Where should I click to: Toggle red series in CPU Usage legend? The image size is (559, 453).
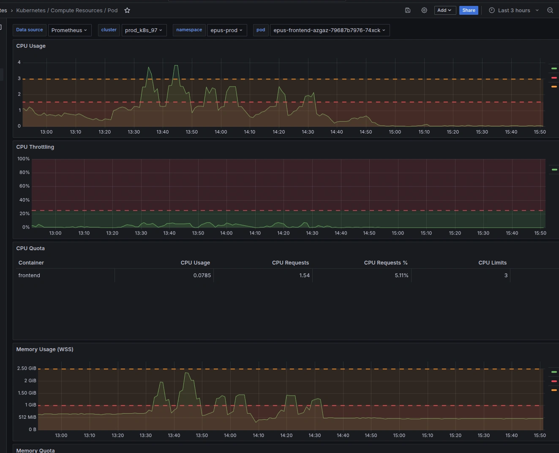[x=554, y=78]
